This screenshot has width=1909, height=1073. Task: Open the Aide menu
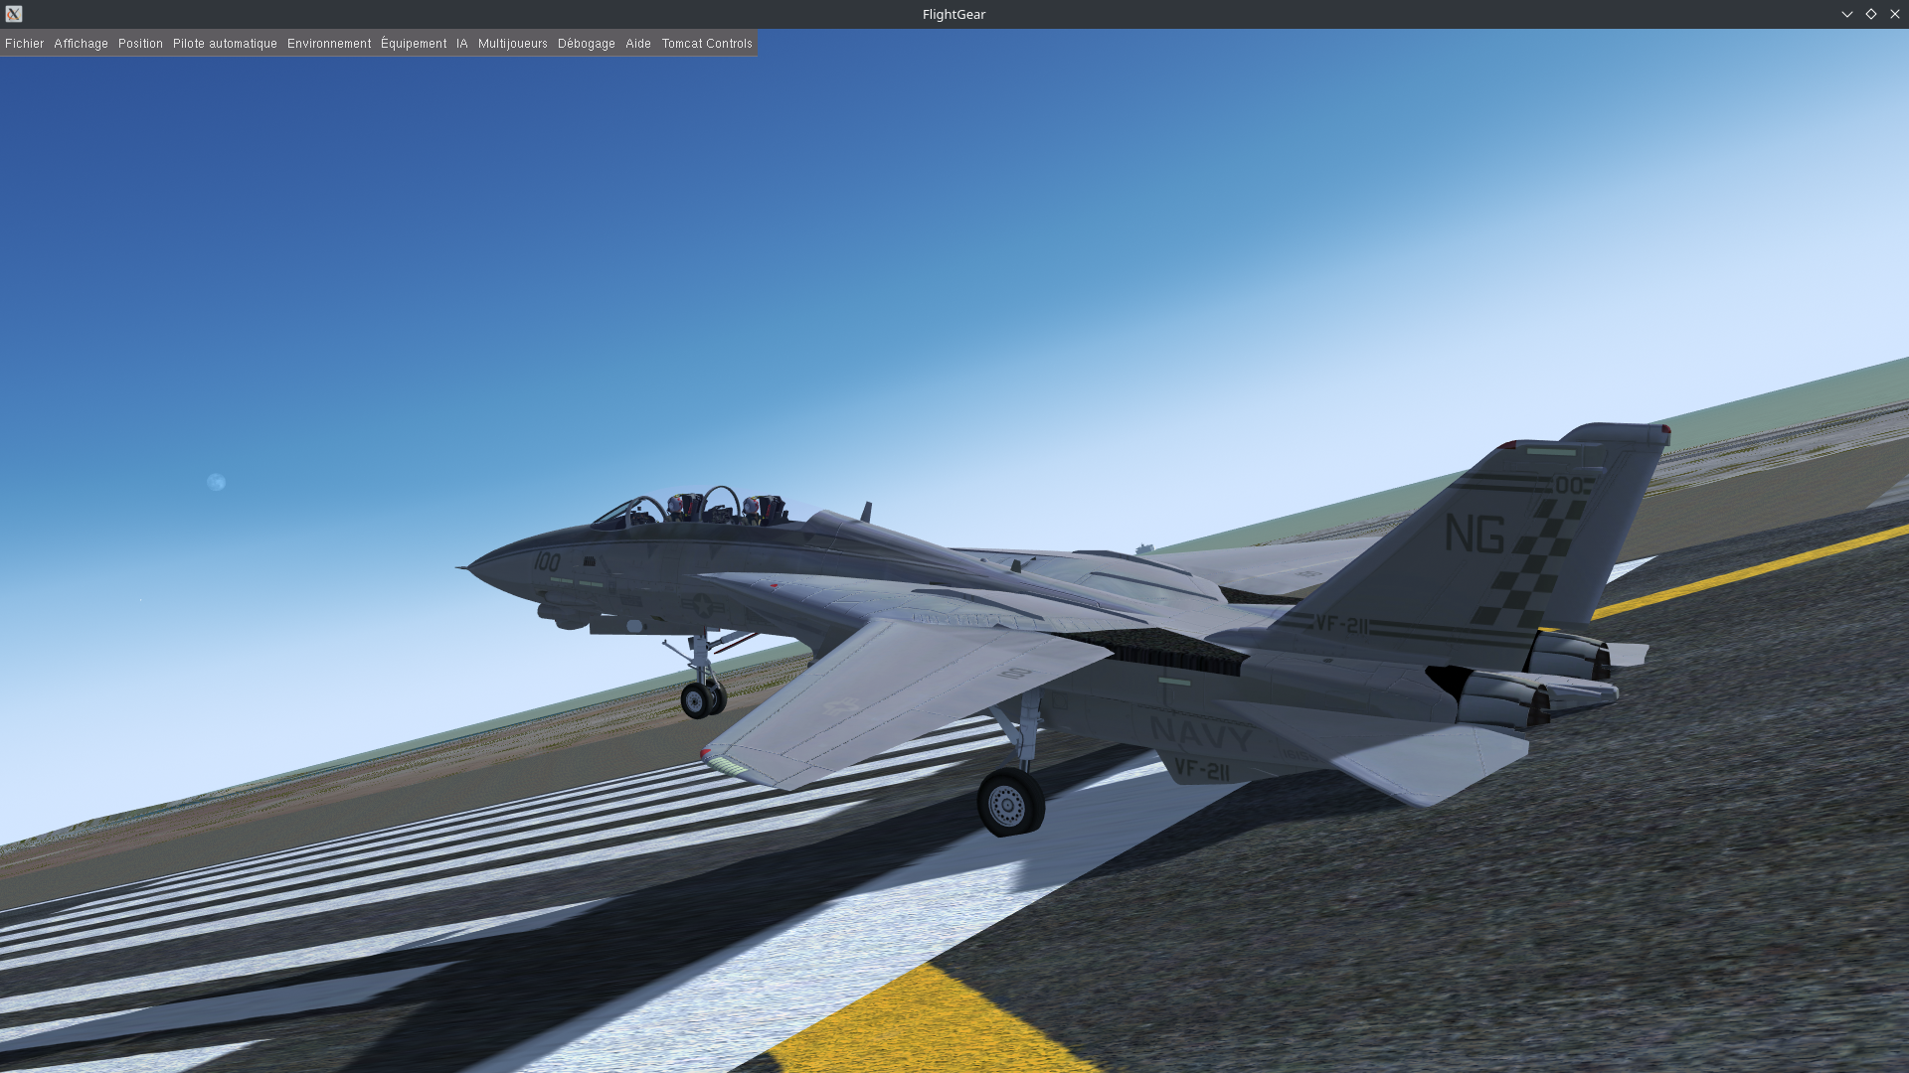pyautogui.click(x=638, y=44)
